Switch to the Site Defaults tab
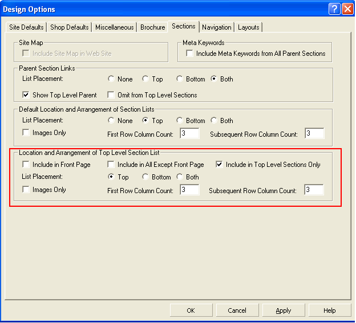This screenshot has height=323, width=356. click(x=26, y=27)
